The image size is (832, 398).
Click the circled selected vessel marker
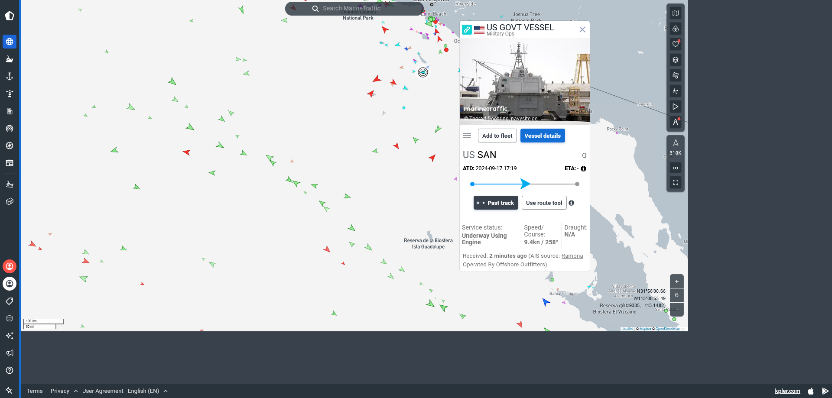(x=423, y=72)
